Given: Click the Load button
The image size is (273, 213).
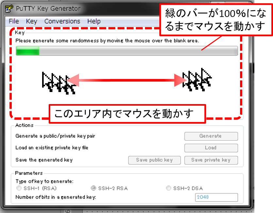Looking at the screenshot, I should [x=211, y=148].
